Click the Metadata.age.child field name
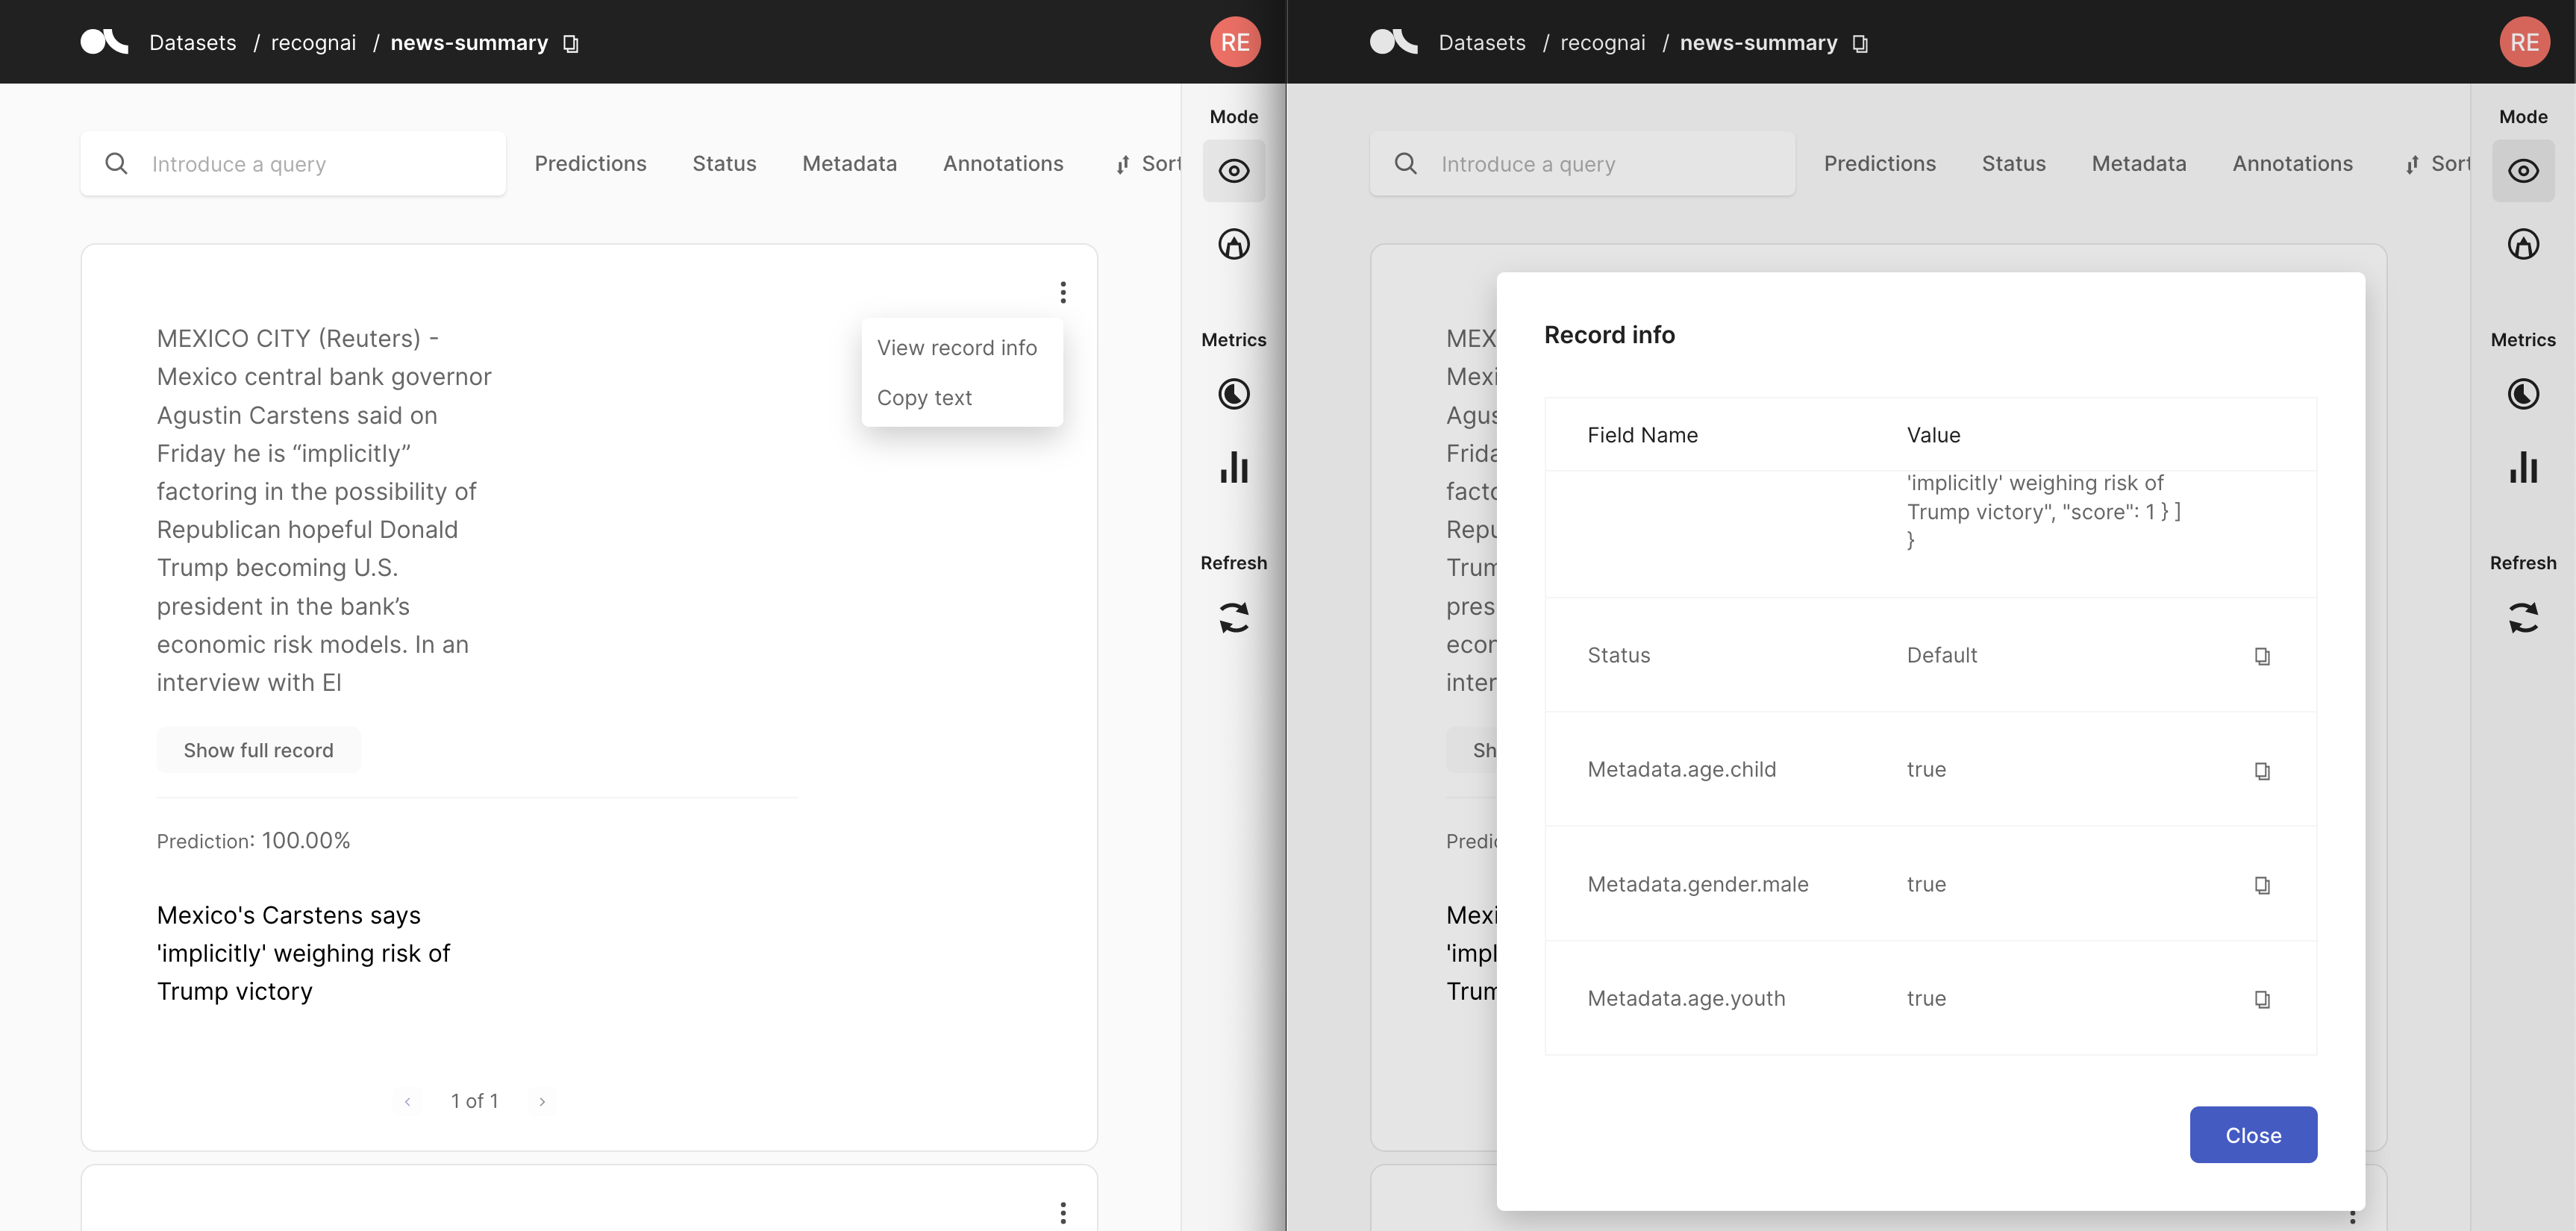This screenshot has height=1231, width=2576. pos(1681,769)
